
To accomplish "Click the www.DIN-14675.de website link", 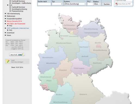I will point(17,47).
